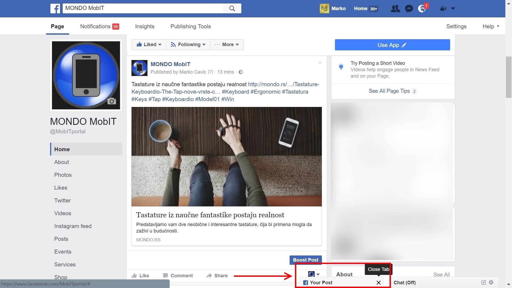Open the globe notifications icon
512x288 pixels.
(x=422, y=9)
